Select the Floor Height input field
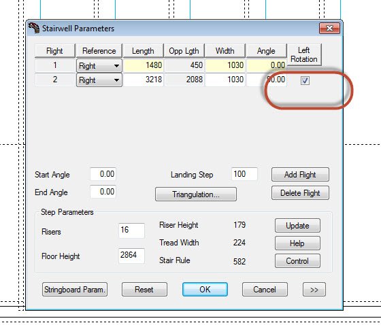 click(x=131, y=256)
